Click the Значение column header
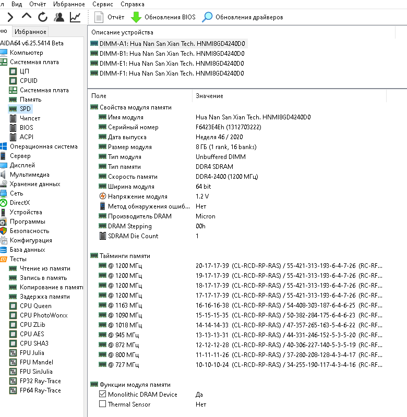Image resolution: width=407 pixels, height=417 pixels. [x=209, y=96]
